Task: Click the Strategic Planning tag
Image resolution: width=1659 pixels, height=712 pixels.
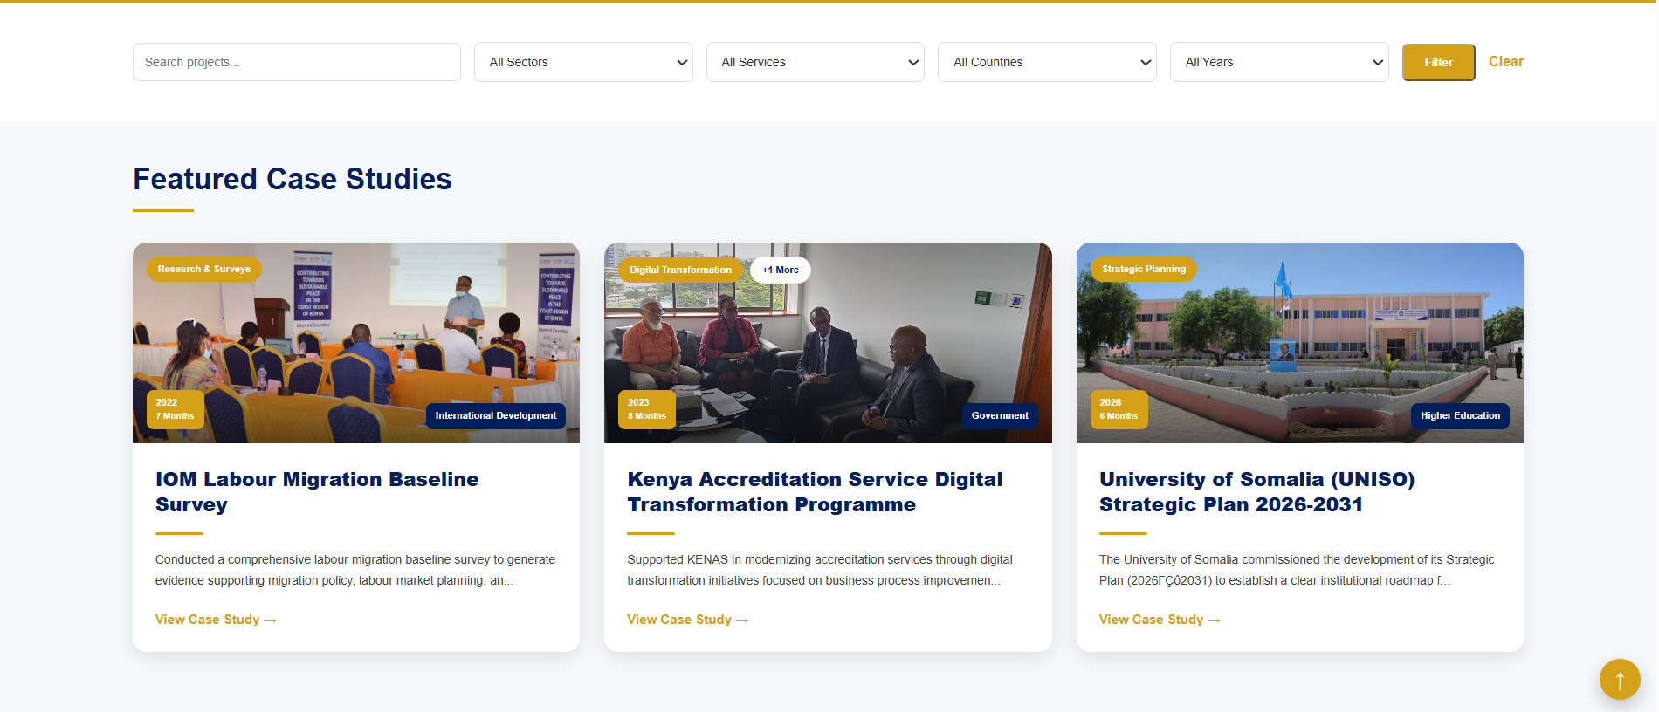Action: click(x=1144, y=269)
